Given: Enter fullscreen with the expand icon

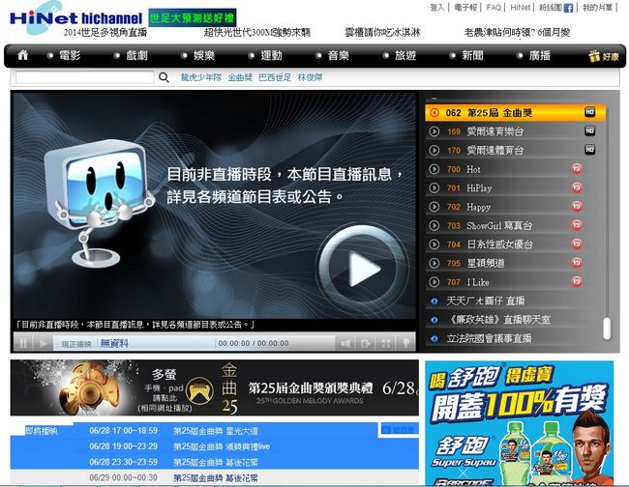Looking at the screenshot, I should coord(386,343).
